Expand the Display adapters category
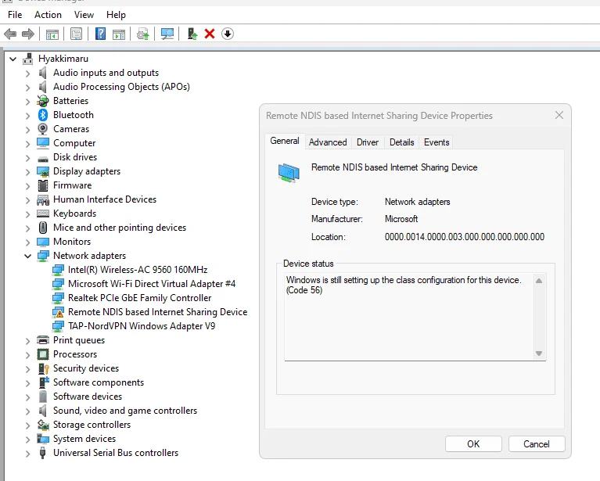This screenshot has width=600, height=481. tap(27, 171)
